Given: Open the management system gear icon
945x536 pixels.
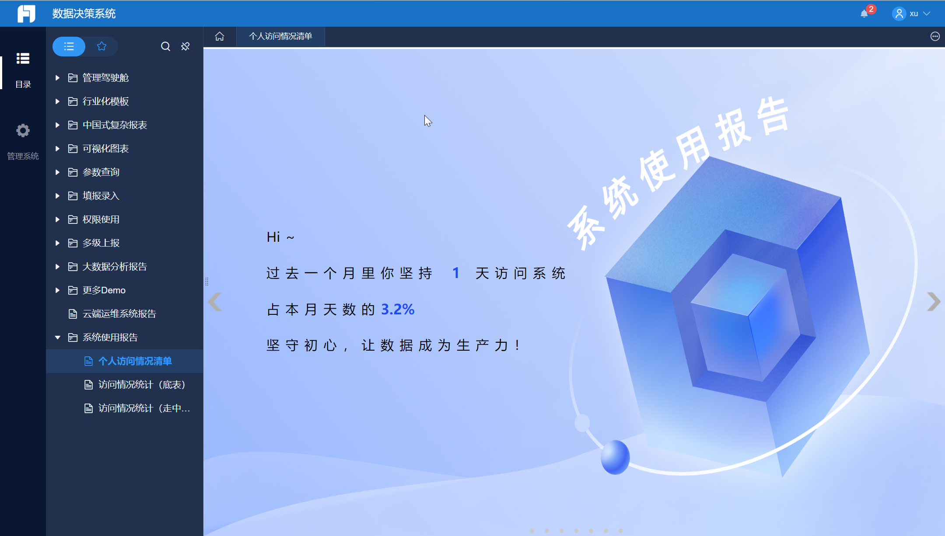Looking at the screenshot, I should coord(23,131).
